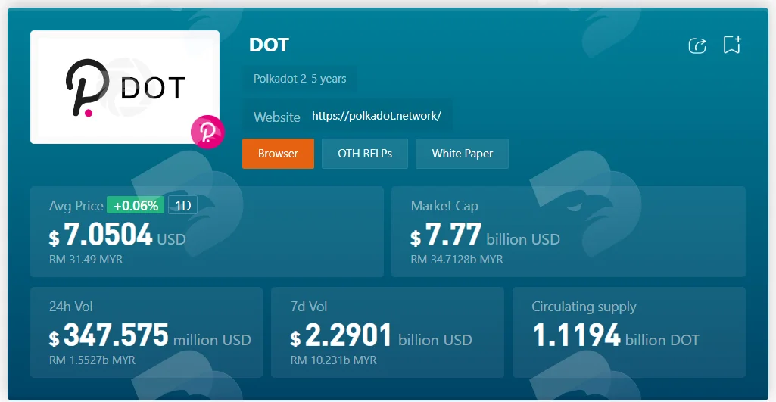776x402 pixels.
Task: Open the Browser button
Action: (x=278, y=154)
